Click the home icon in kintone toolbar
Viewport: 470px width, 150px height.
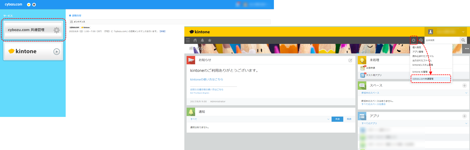(x=195, y=40)
